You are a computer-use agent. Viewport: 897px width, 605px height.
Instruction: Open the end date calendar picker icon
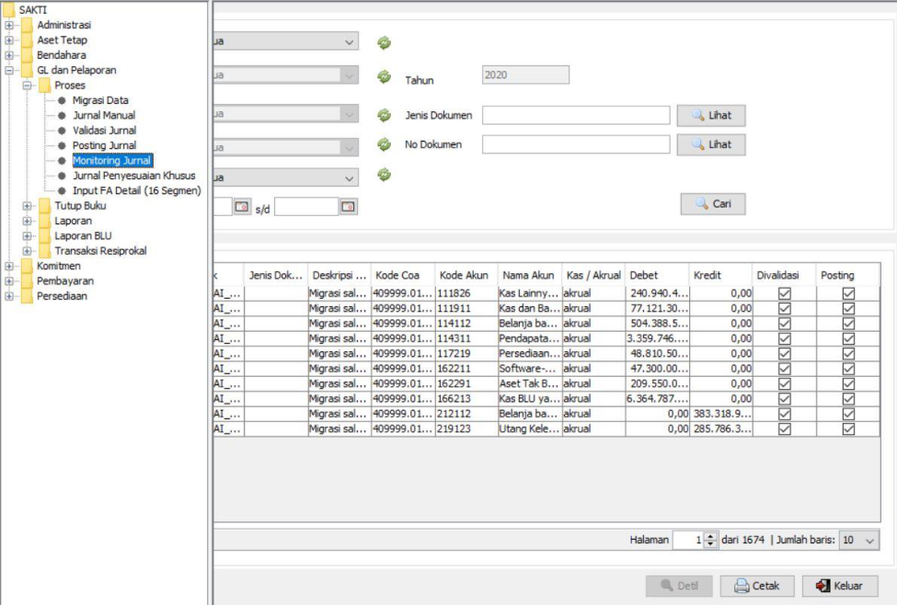pos(348,207)
